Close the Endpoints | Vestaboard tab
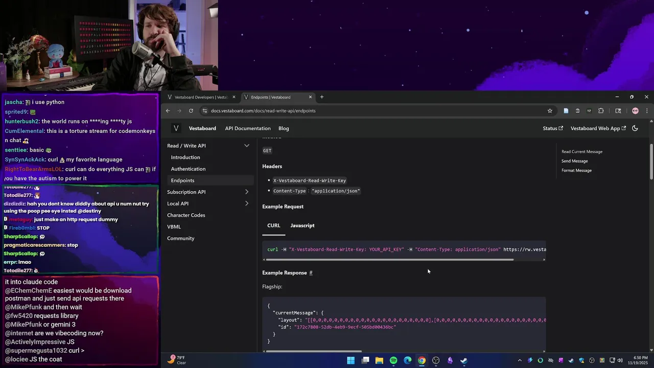 pyautogui.click(x=310, y=97)
